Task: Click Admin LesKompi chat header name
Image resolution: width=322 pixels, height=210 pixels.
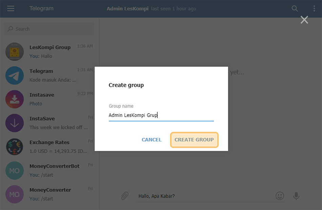Action: coord(127,8)
